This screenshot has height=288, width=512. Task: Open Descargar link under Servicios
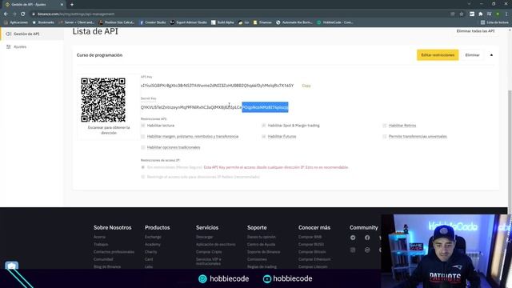pyautogui.click(x=205, y=237)
